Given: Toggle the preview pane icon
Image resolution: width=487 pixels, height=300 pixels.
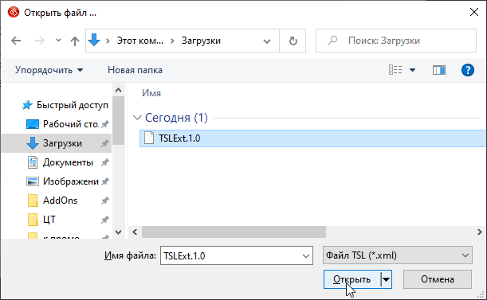Looking at the screenshot, I should [x=439, y=70].
